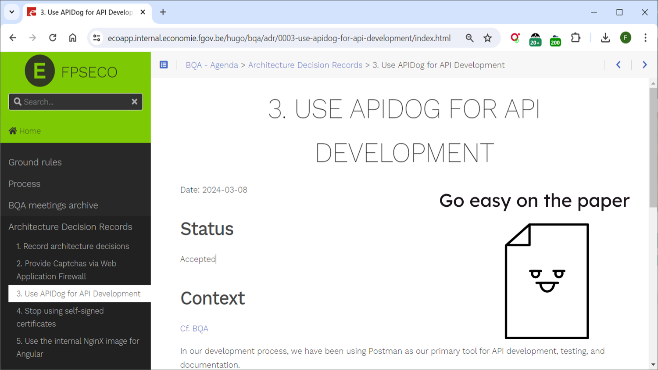Image resolution: width=658 pixels, height=370 pixels.
Task: Follow the Cf. BQA link
Action: click(194, 329)
